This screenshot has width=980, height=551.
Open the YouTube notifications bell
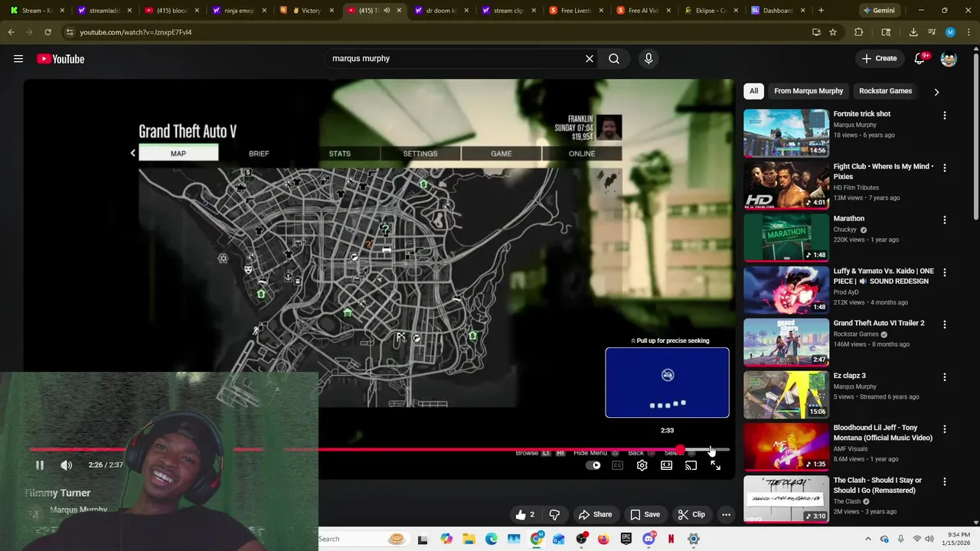(x=920, y=59)
